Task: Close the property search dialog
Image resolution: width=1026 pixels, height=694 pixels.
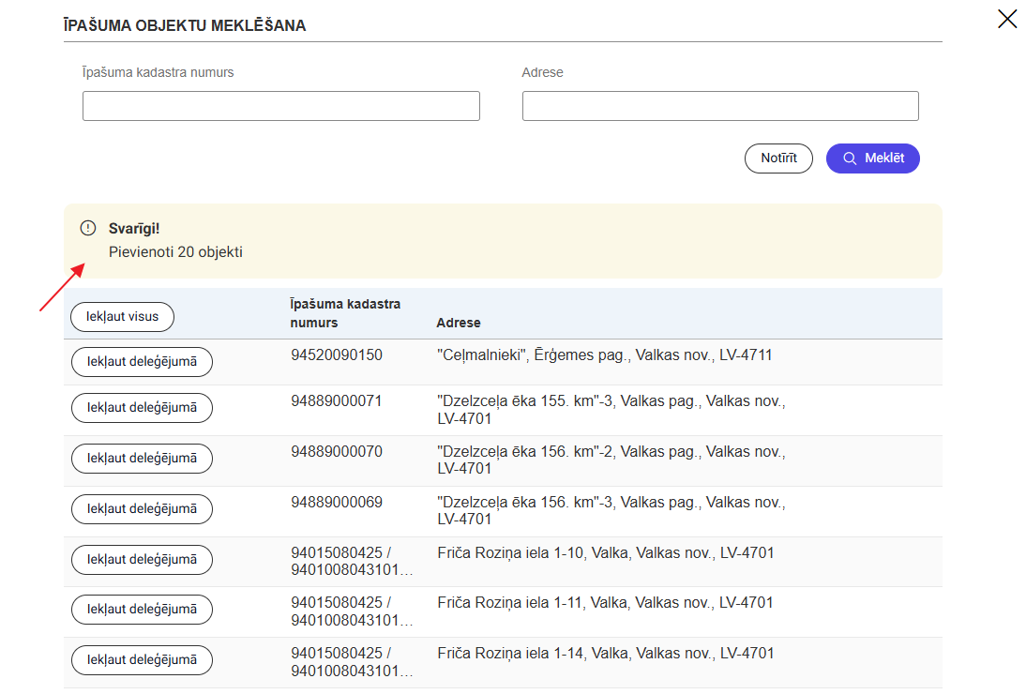Action: [1007, 19]
